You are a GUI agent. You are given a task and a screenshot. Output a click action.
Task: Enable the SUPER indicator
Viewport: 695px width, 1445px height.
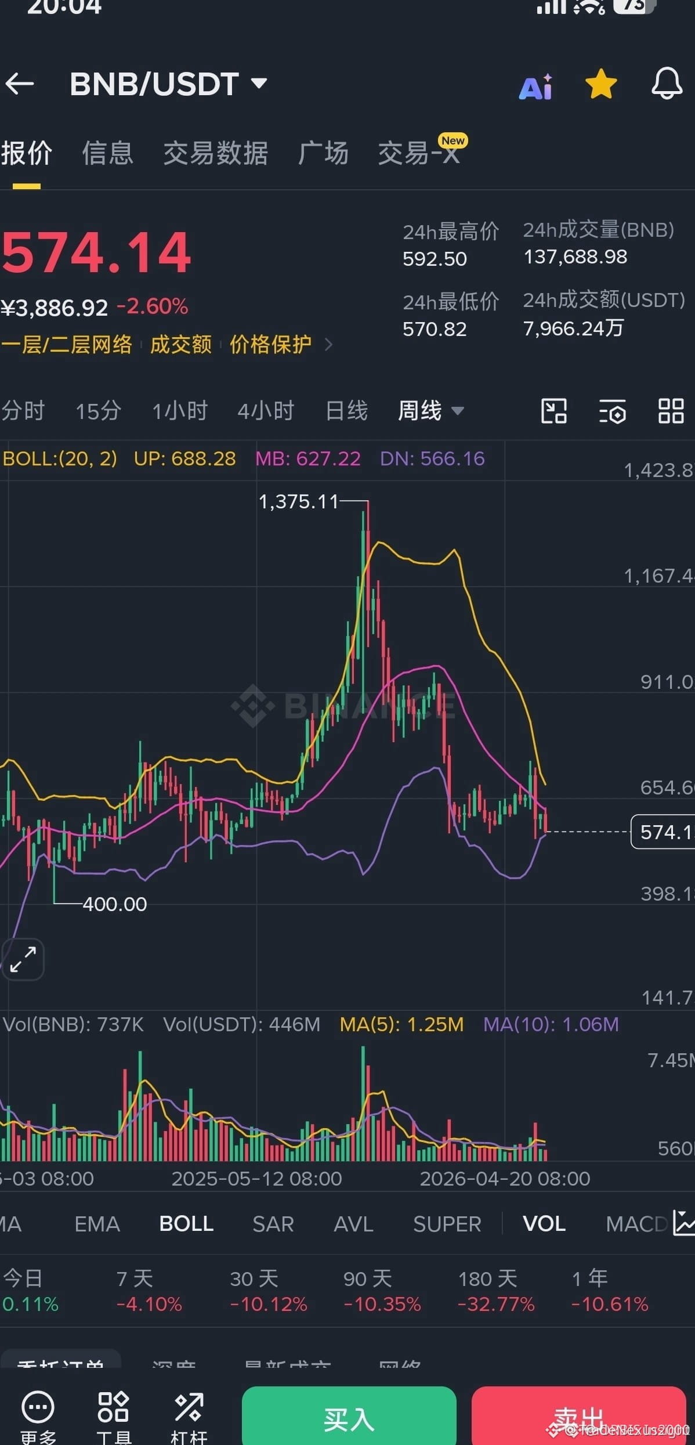[x=447, y=1224]
